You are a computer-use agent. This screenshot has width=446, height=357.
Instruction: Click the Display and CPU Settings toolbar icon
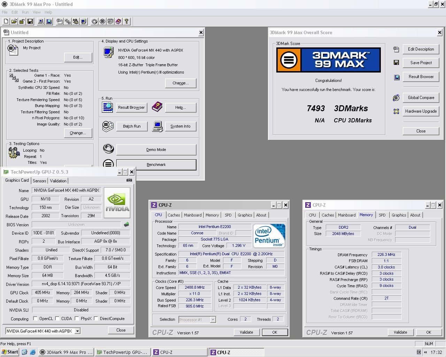coord(84,22)
